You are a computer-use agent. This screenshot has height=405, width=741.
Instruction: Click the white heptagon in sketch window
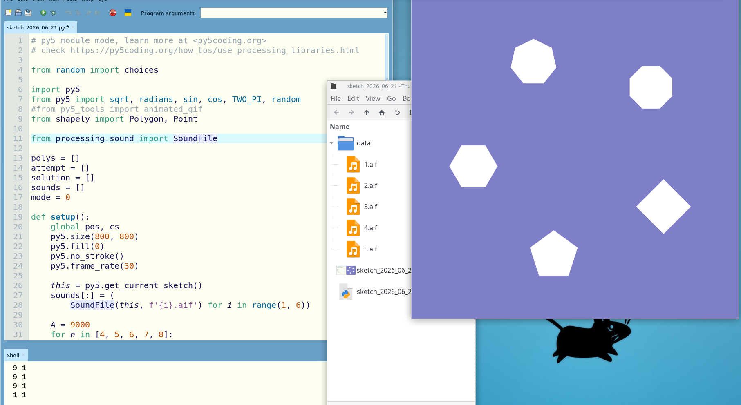click(533, 62)
